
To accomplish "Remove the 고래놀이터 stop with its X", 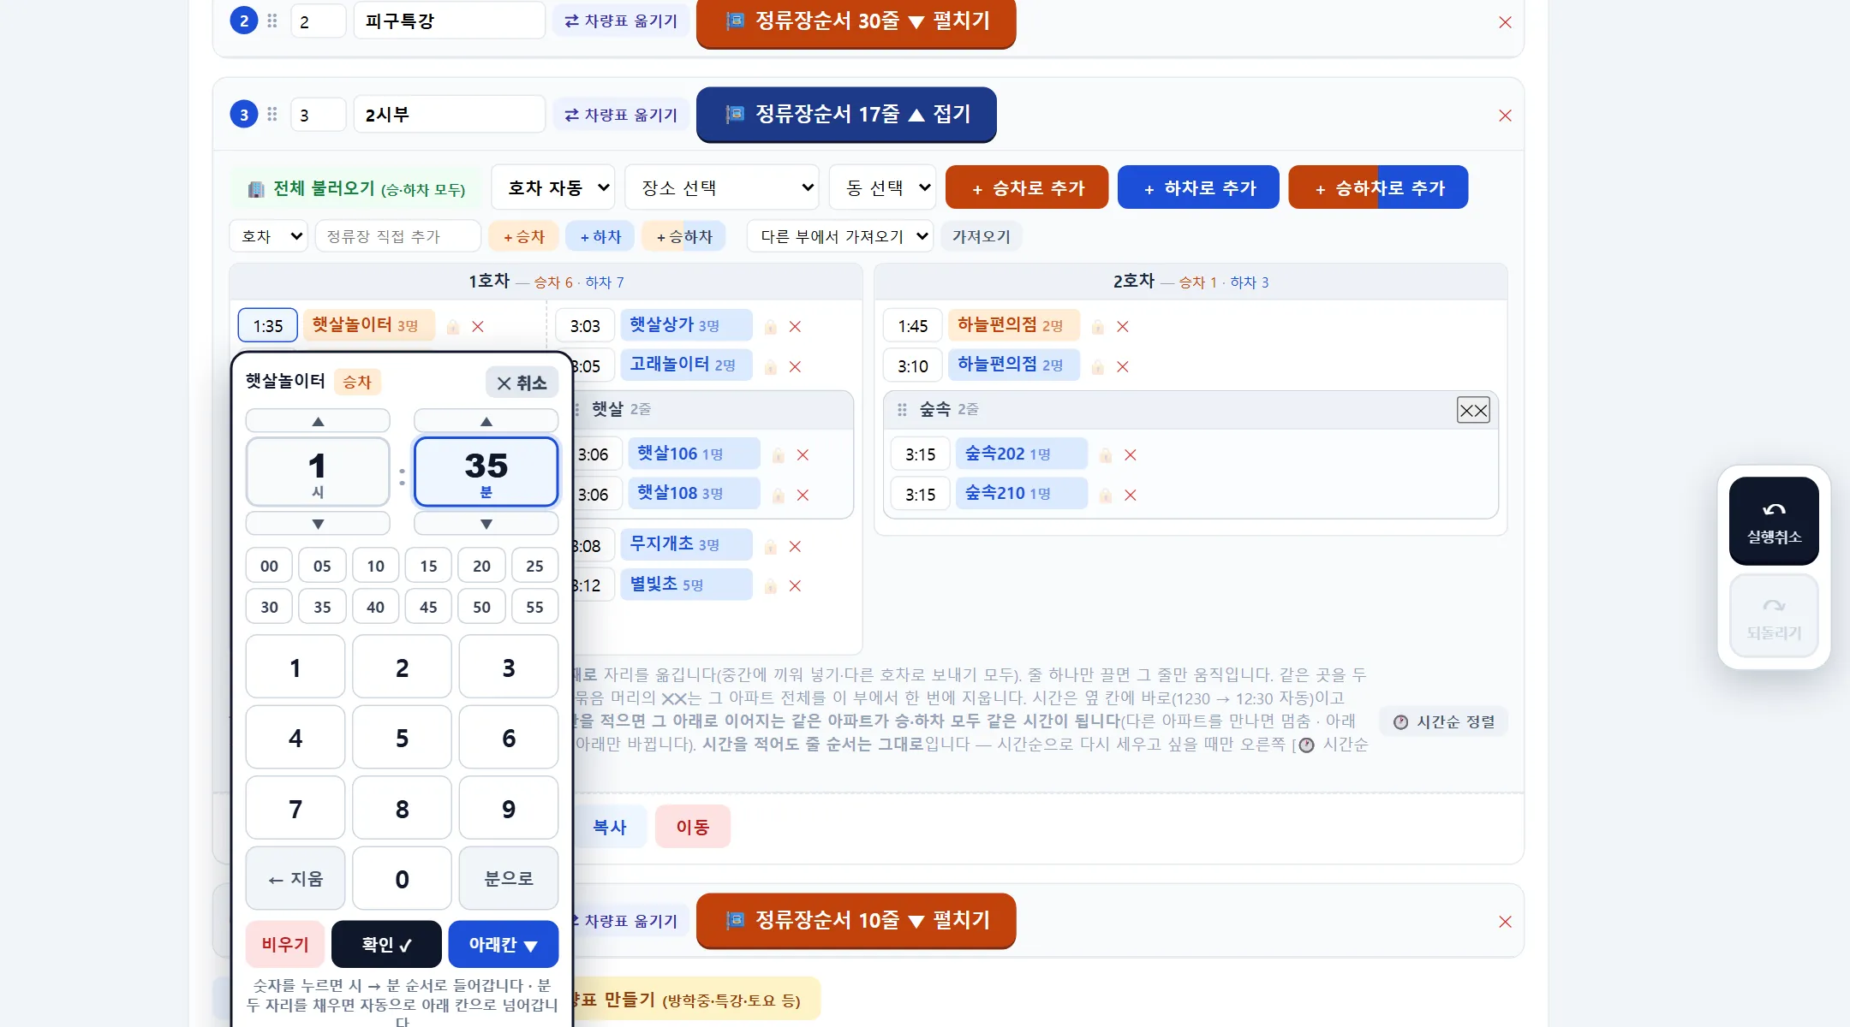I will (795, 366).
